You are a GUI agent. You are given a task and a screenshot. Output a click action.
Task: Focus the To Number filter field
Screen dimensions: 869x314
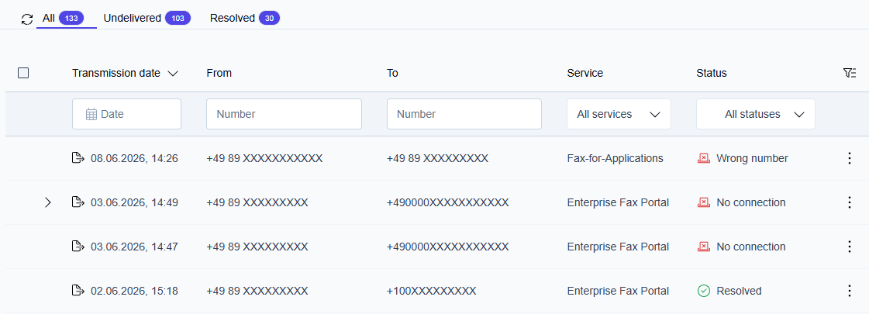[464, 114]
